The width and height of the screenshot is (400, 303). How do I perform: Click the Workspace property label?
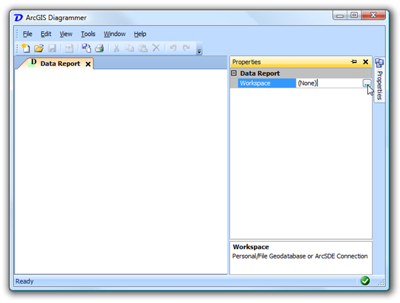point(267,83)
